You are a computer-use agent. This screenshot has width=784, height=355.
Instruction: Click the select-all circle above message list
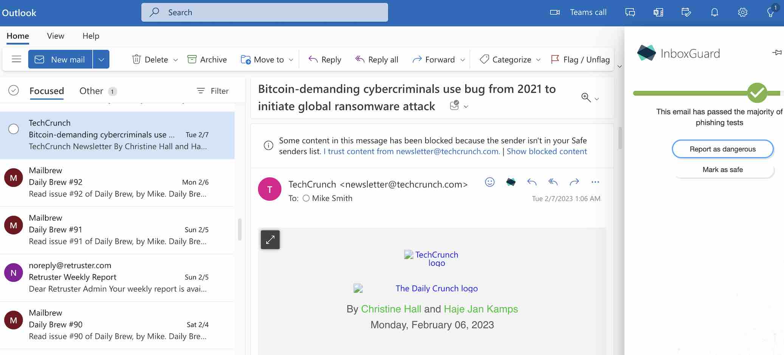(x=14, y=90)
